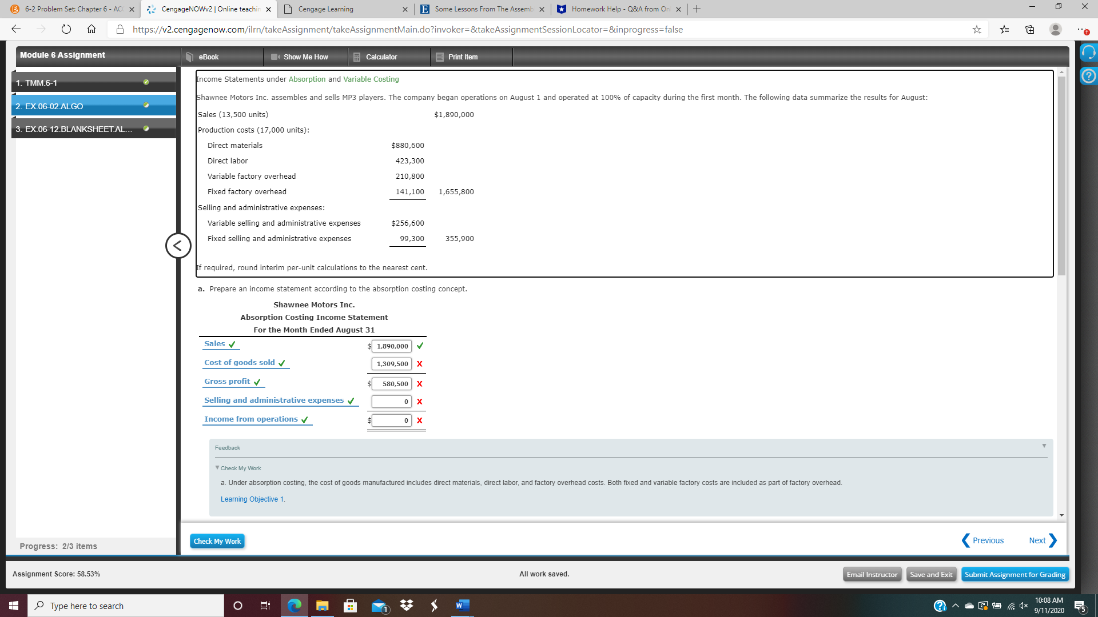Viewport: 1098px width, 617px height.
Task: Click the Income from operations amount field
Action: click(x=392, y=420)
